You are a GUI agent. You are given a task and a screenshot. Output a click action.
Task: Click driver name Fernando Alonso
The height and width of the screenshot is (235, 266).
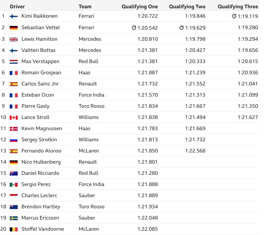(x=41, y=151)
